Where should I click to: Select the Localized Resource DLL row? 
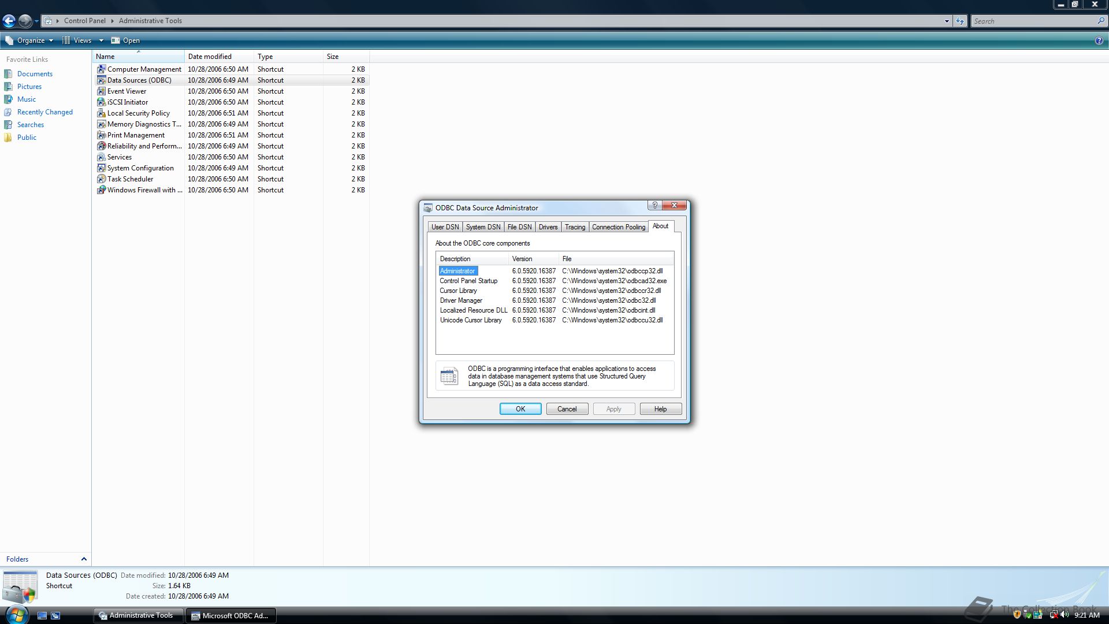[554, 310]
